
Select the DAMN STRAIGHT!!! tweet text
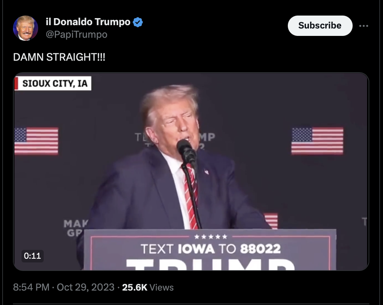click(x=59, y=57)
